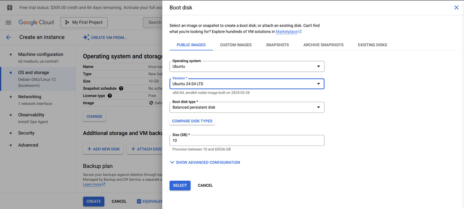Image resolution: width=464 pixels, height=209 pixels.
Task: Click the Free trial status banner text
Action: click(x=91, y=7)
